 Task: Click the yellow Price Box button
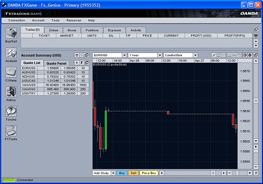coord(149,173)
